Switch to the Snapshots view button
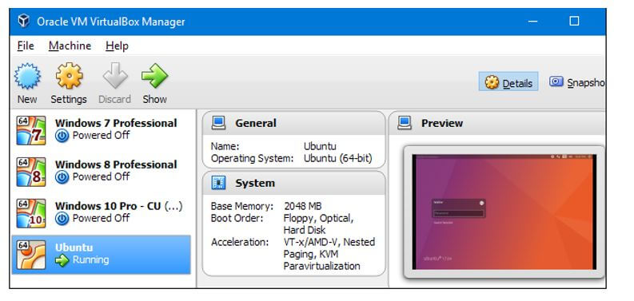The image size is (634, 301). pyautogui.click(x=576, y=82)
